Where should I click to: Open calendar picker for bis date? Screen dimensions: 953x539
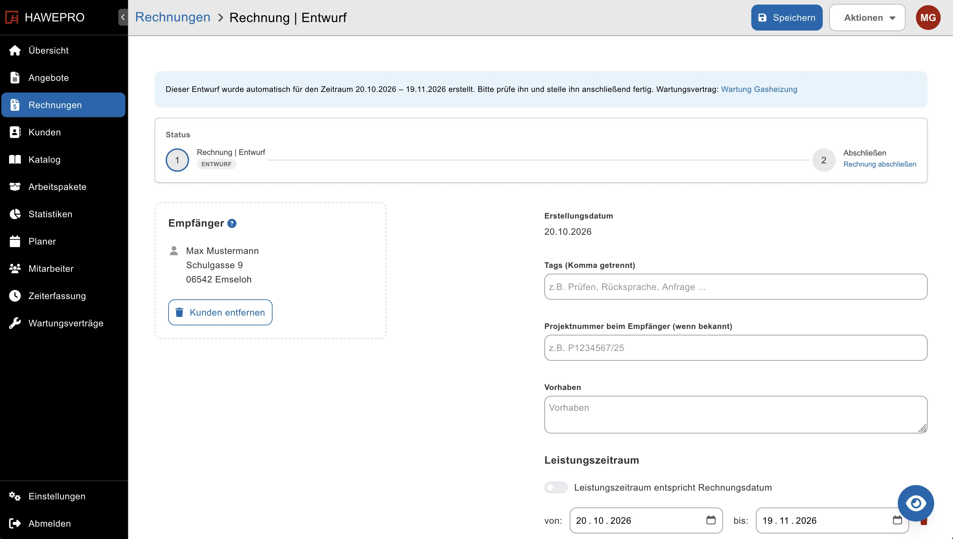coord(897,520)
